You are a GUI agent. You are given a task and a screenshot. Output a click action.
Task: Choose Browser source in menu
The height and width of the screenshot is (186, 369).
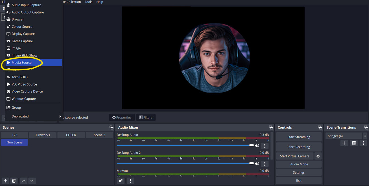(18, 19)
